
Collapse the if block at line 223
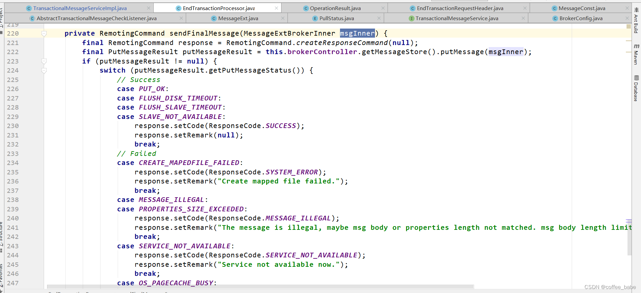coord(44,61)
